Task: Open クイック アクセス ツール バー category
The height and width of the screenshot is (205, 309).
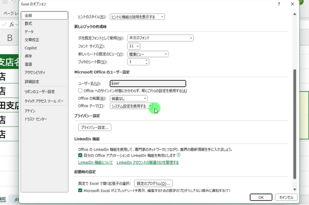Action: [x=44, y=101]
